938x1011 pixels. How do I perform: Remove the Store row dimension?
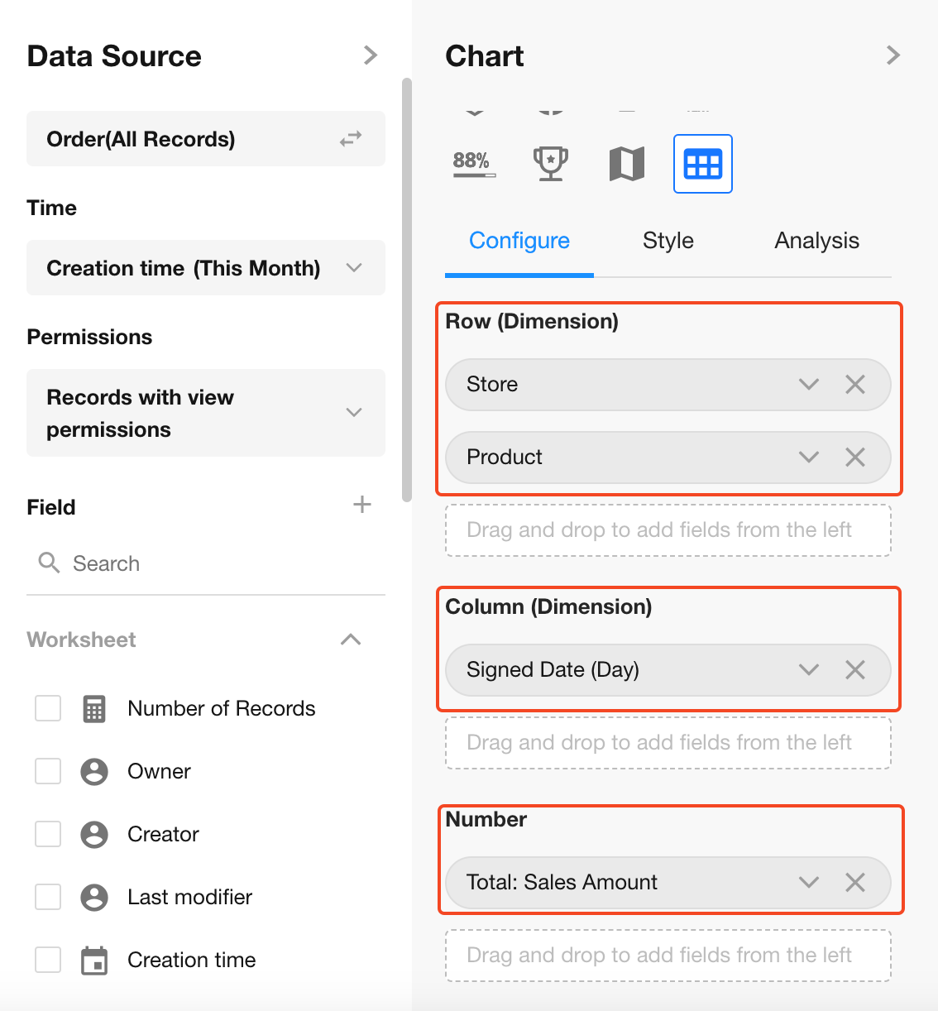point(855,384)
